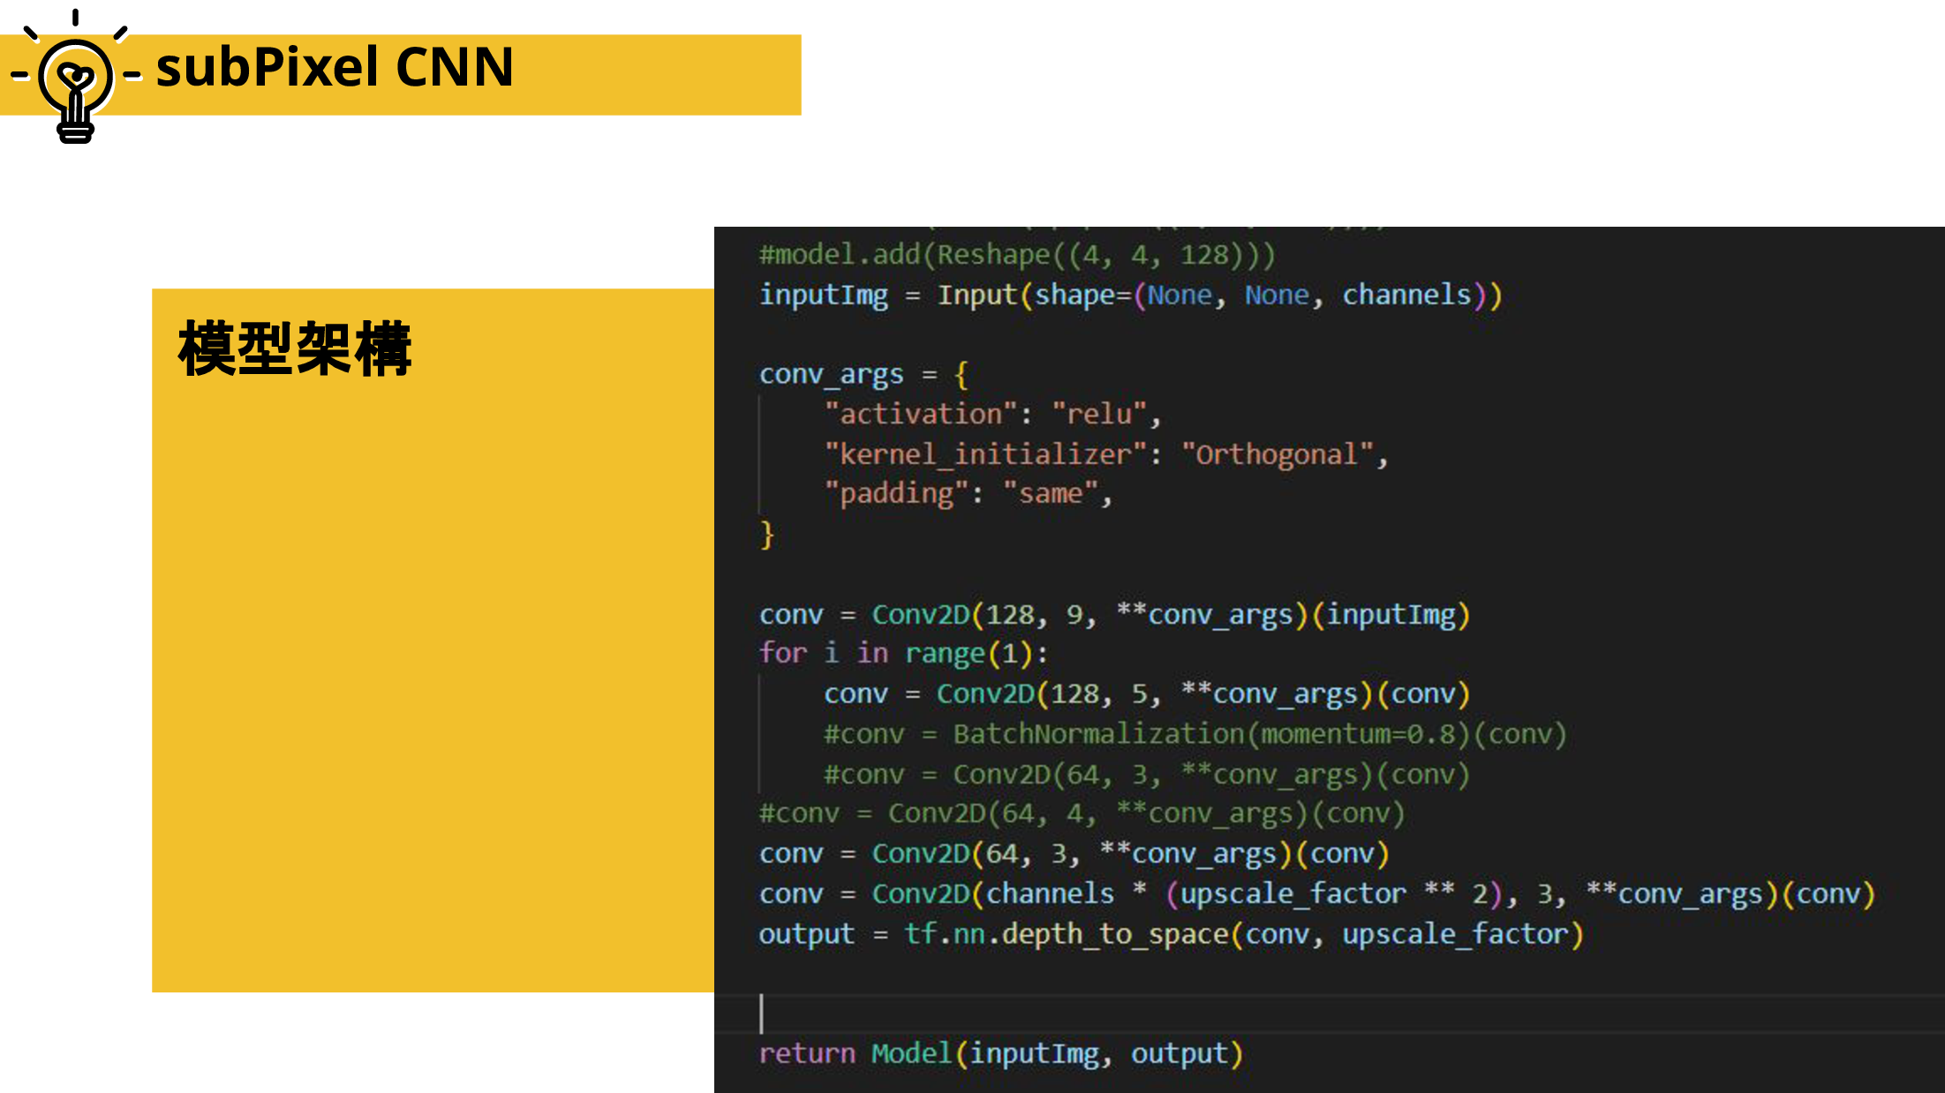Click the commented BatchNormalization line
The width and height of the screenshot is (1945, 1093).
[1194, 734]
